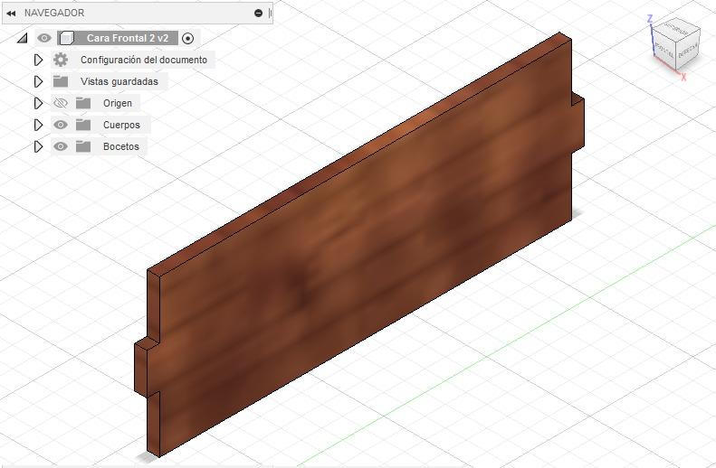
Task: Select Configuración del documento text
Action: point(144,60)
